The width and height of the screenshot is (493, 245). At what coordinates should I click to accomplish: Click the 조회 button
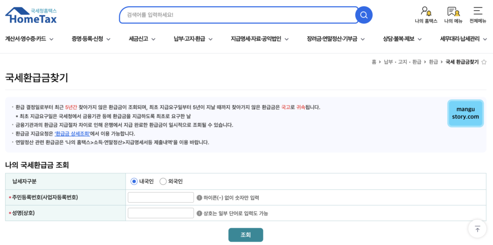coord(246,234)
